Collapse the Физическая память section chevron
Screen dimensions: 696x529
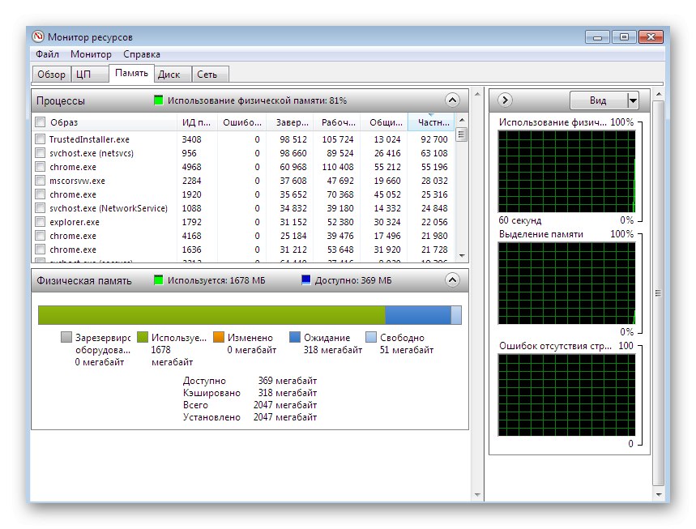coord(452,280)
